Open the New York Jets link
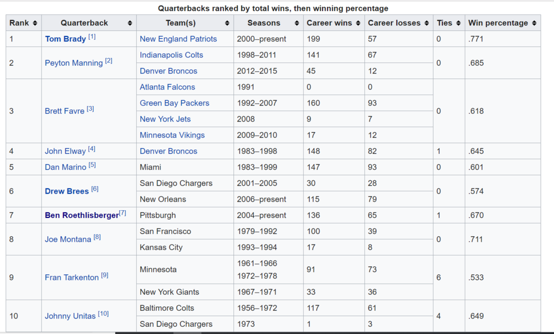The width and height of the screenshot is (554, 334). (x=165, y=119)
